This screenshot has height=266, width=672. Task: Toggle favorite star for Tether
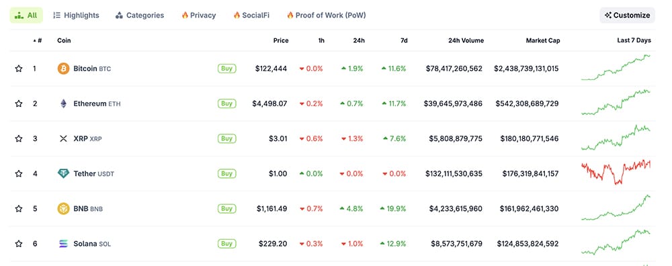(x=18, y=173)
